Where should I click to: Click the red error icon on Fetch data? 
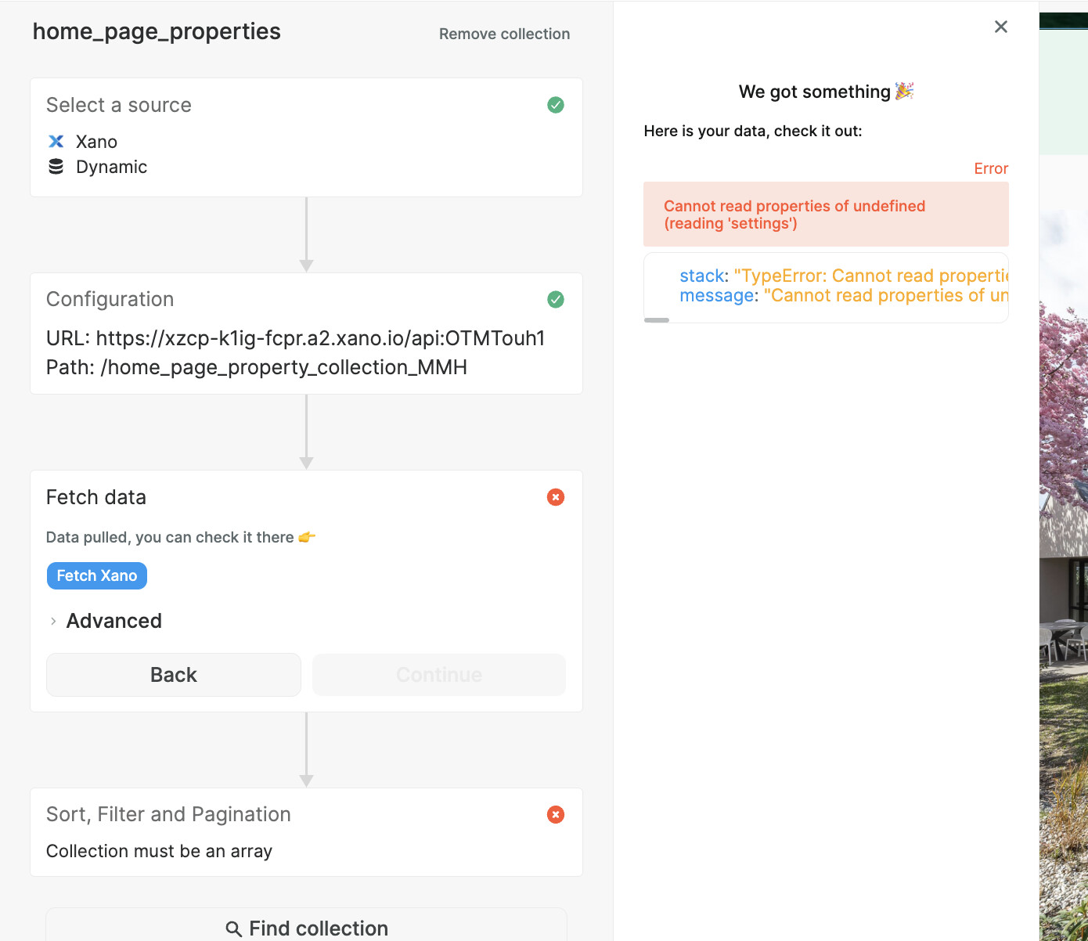click(556, 497)
